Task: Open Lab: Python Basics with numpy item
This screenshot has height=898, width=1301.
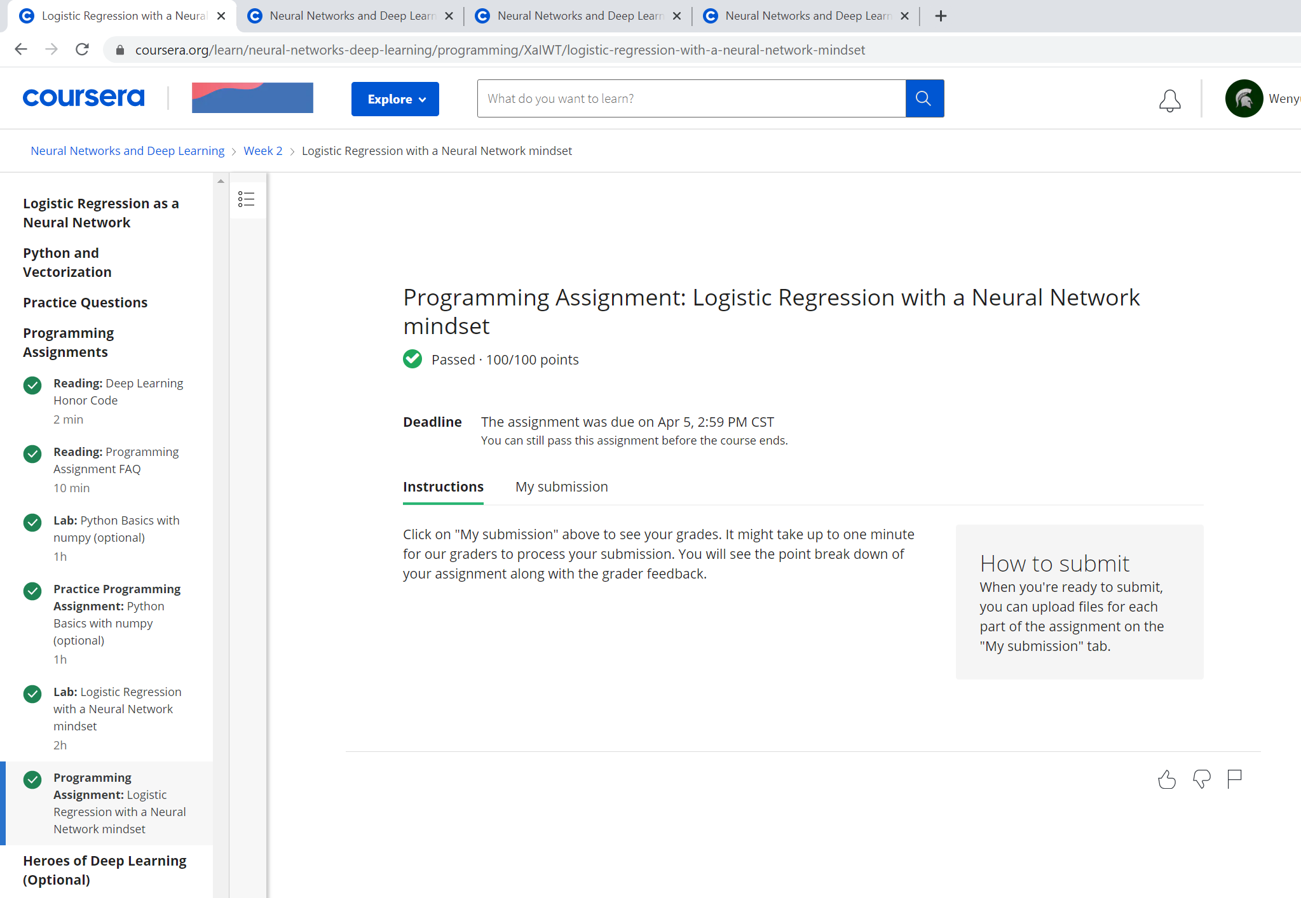Action: [116, 529]
